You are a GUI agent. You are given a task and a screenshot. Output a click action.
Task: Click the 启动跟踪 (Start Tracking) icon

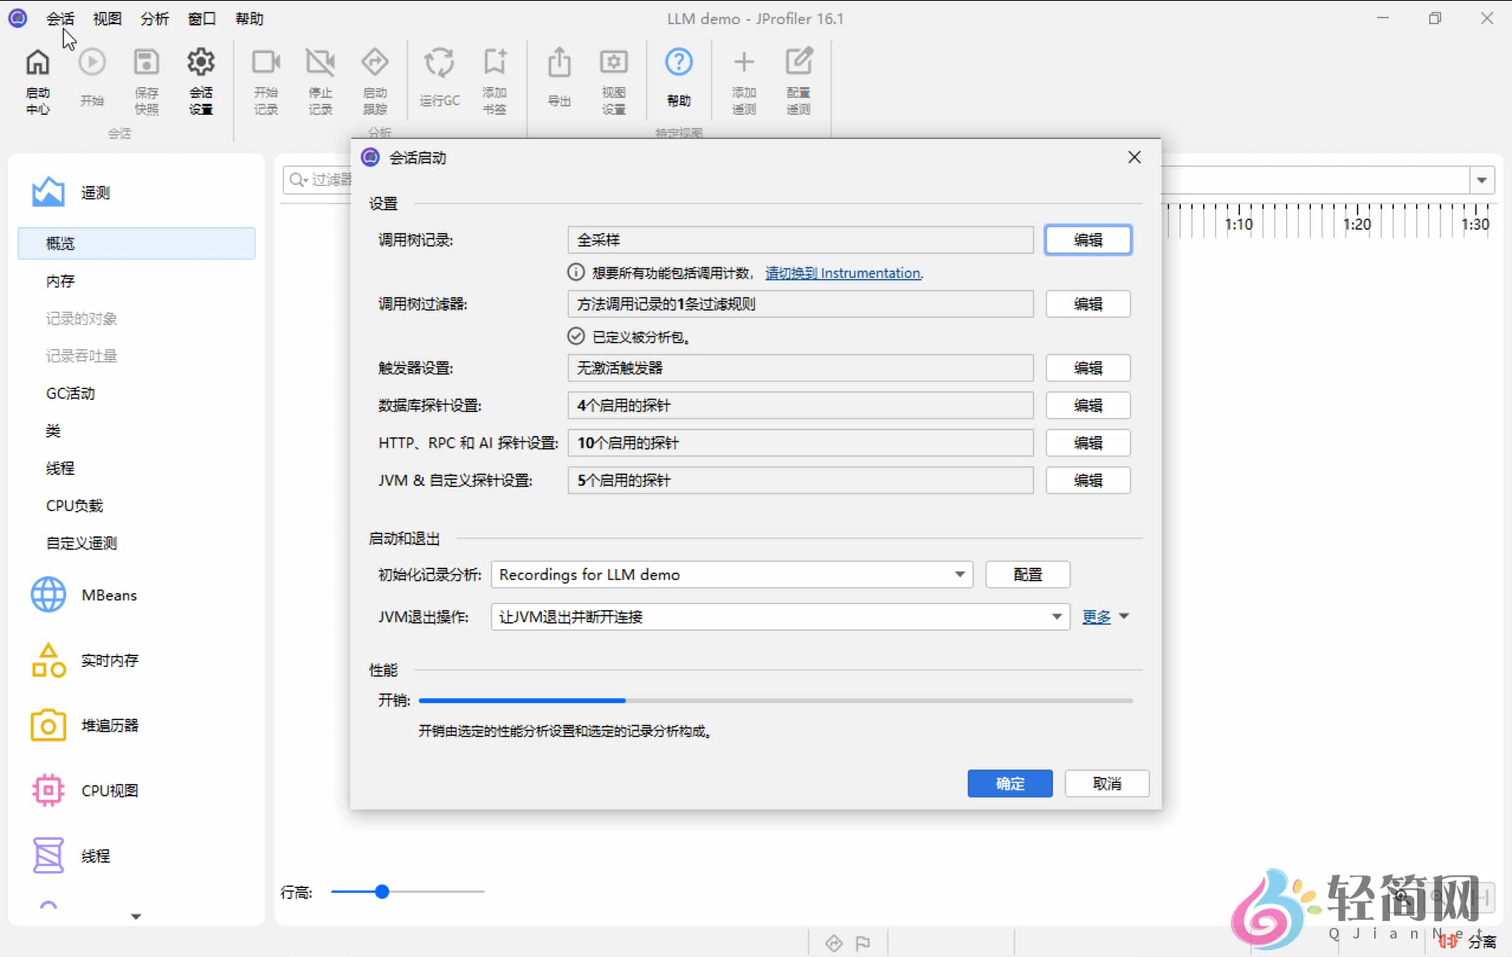(x=375, y=80)
